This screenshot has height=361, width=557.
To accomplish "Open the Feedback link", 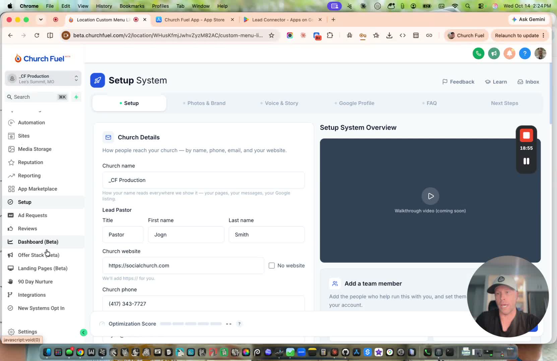I will 458,82.
